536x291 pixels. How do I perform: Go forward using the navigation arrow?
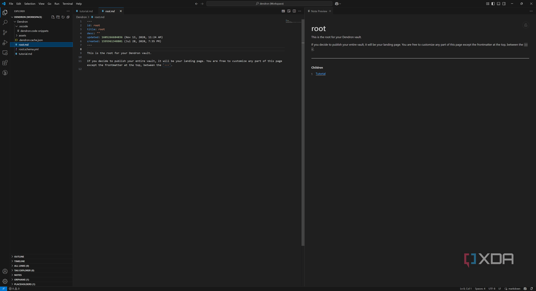(x=202, y=4)
